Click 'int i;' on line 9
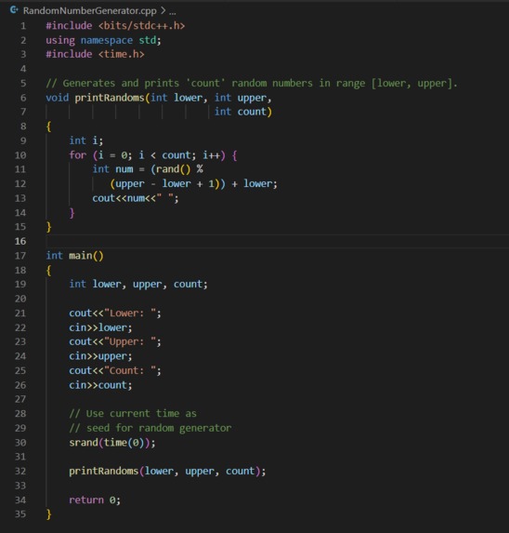The image size is (509, 533). (86, 140)
